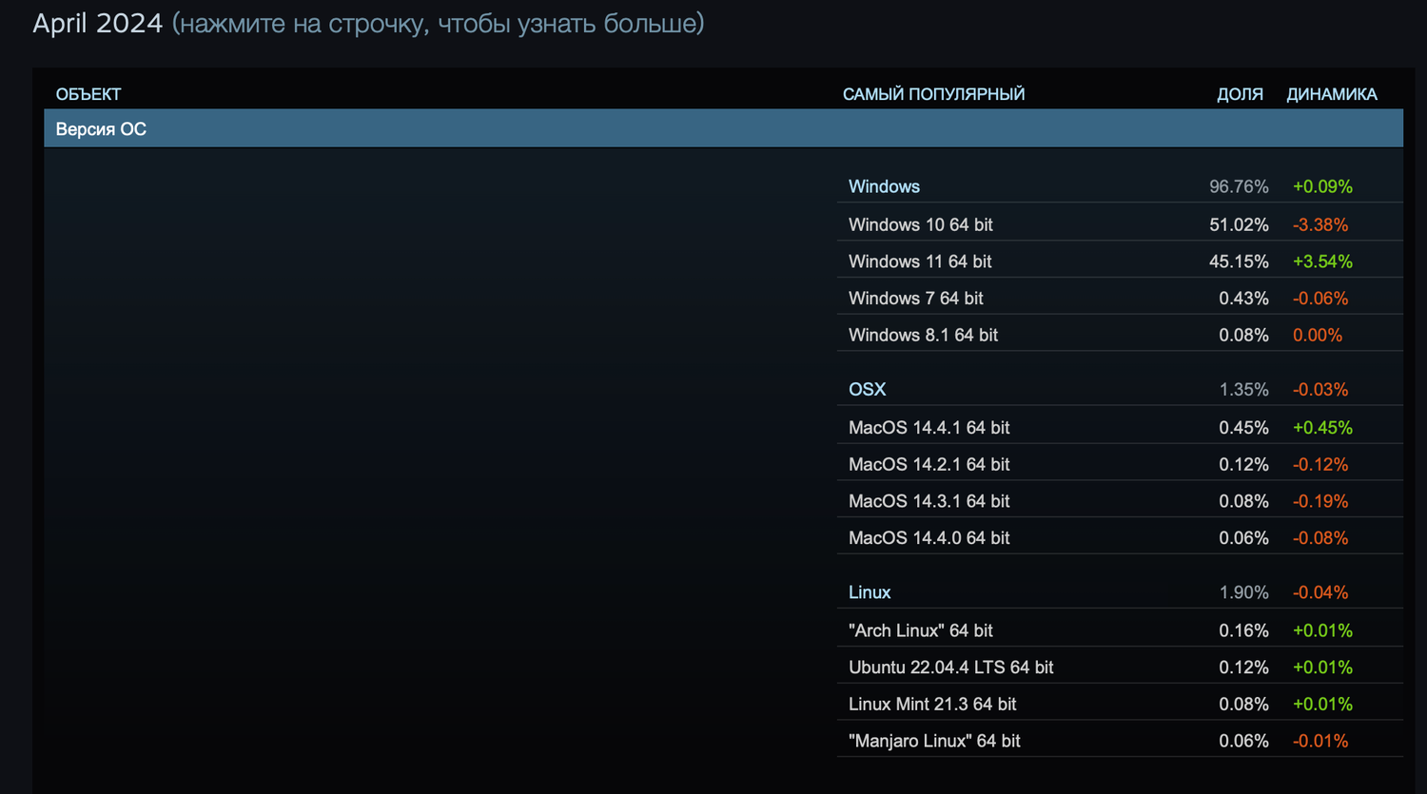This screenshot has height=794, width=1427.
Task: Click the ДИНАМИКА column header
Action: point(1332,94)
